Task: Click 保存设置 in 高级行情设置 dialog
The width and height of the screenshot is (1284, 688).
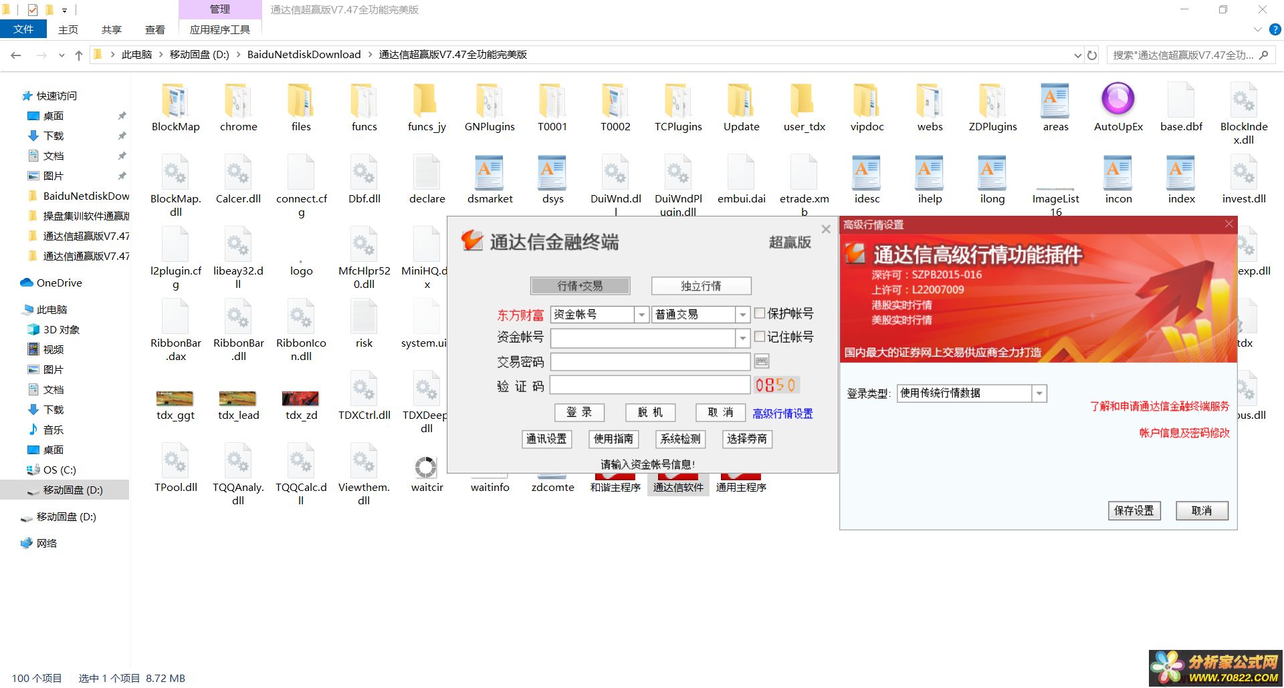Action: (x=1134, y=510)
